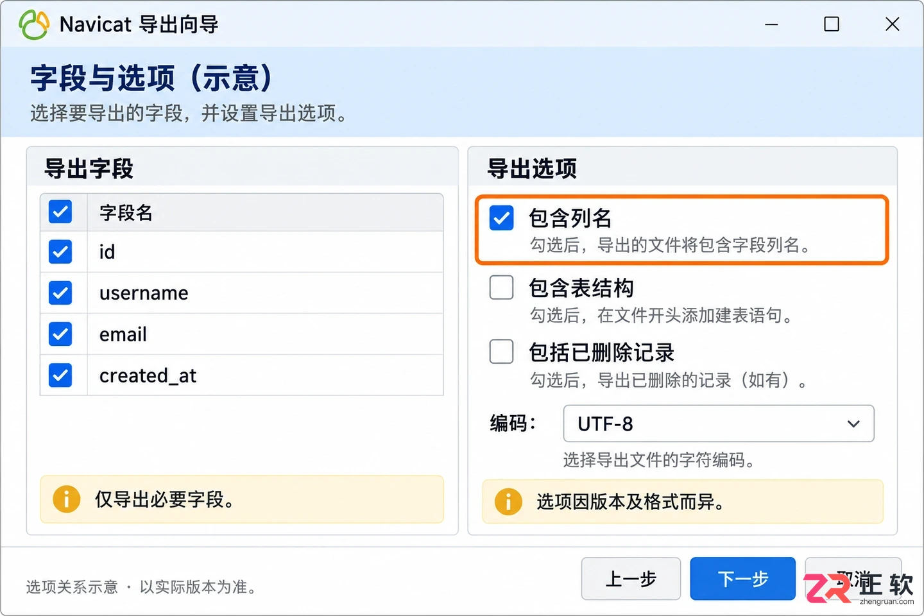Image resolution: width=924 pixels, height=616 pixels.
Task: Uncheck the email field checkbox
Action: [60, 334]
